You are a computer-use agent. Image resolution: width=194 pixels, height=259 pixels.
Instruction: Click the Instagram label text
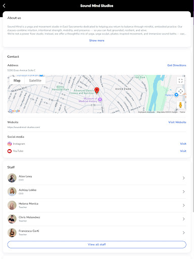point(19,144)
